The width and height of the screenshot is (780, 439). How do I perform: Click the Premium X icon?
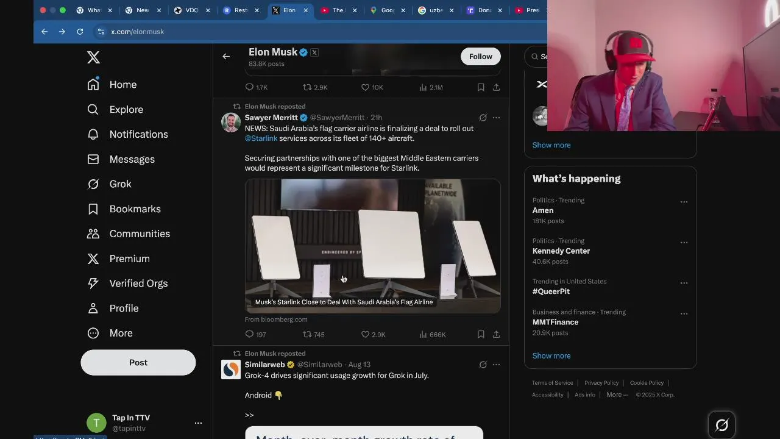93,259
